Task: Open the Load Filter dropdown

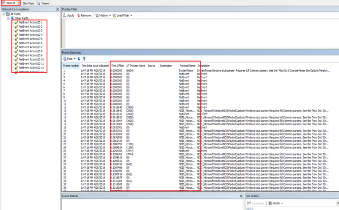Action: coord(122,15)
